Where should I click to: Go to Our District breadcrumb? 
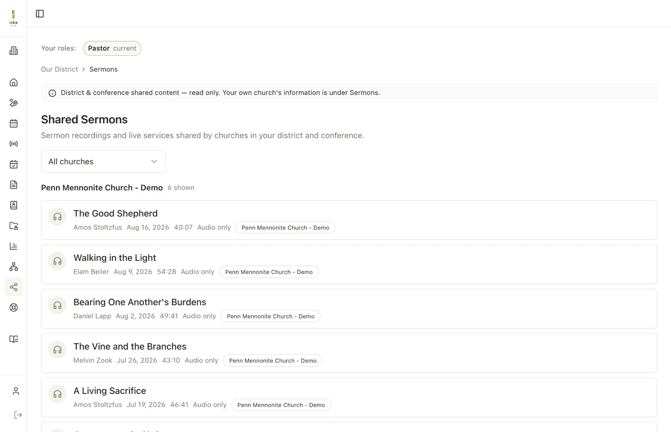59,69
